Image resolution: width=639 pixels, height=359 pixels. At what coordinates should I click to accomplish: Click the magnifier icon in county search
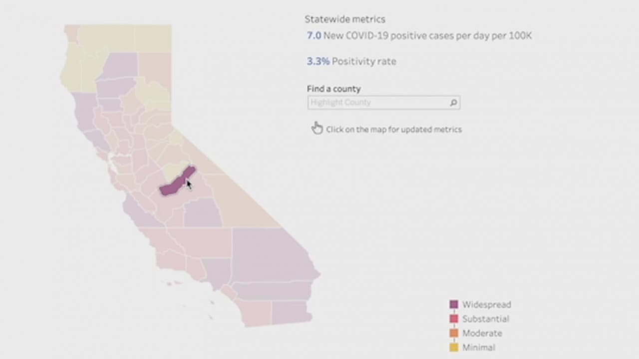(x=453, y=103)
